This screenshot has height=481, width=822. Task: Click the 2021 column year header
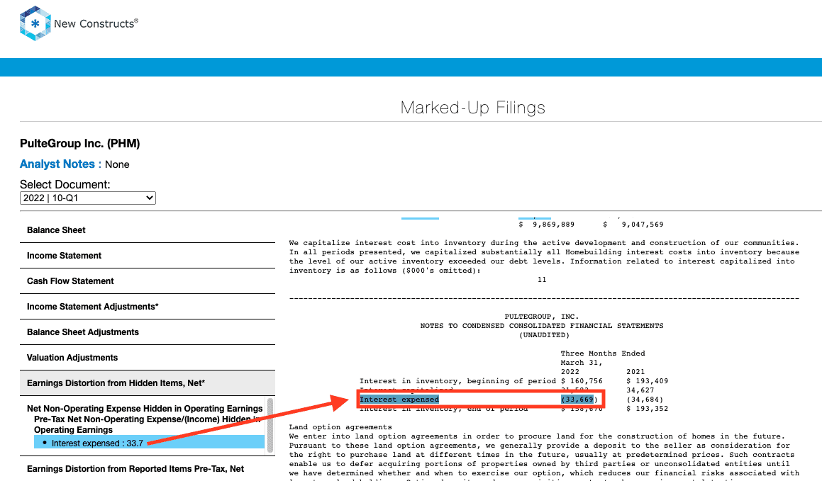636,372
